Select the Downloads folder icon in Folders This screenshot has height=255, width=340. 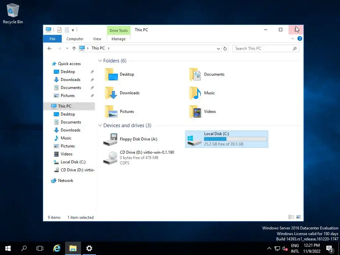(111, 93)
